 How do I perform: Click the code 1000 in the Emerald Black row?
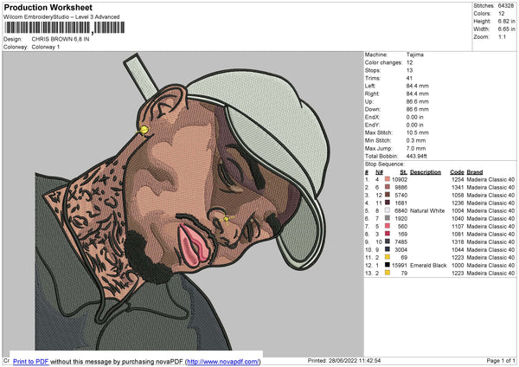click(x=458, y=266)
